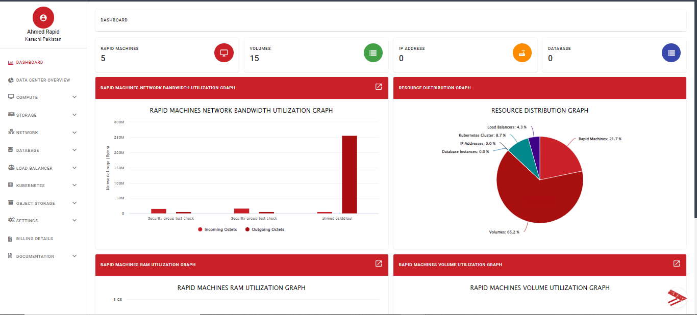Viewport: 697px width, 315px height.
Task: Toggle Incoming Octets legend series
Action: click(x=217, y=230)
